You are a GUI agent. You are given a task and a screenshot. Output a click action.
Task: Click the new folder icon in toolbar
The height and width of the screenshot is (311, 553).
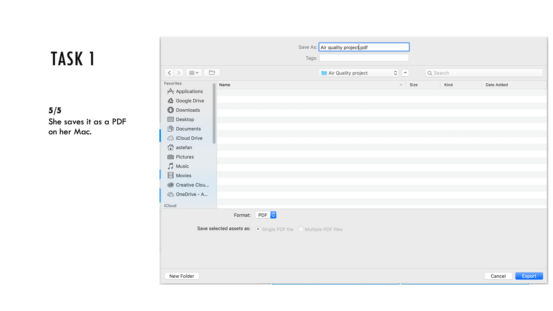tap(212, 73)
